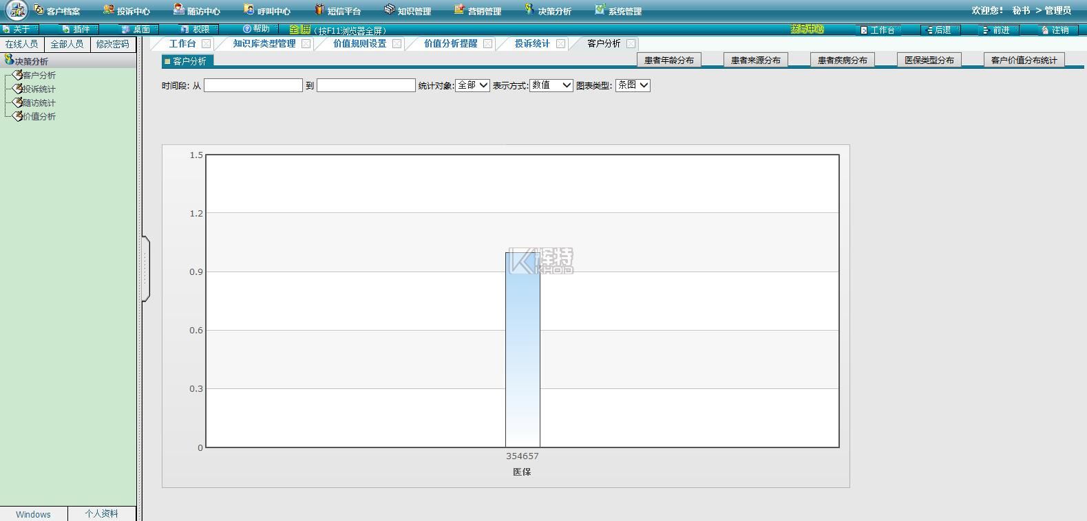Viewport: 1087px width, 521px height.
Task: Collapse the left sidebar using splitter handle
Action: point(145,269)
